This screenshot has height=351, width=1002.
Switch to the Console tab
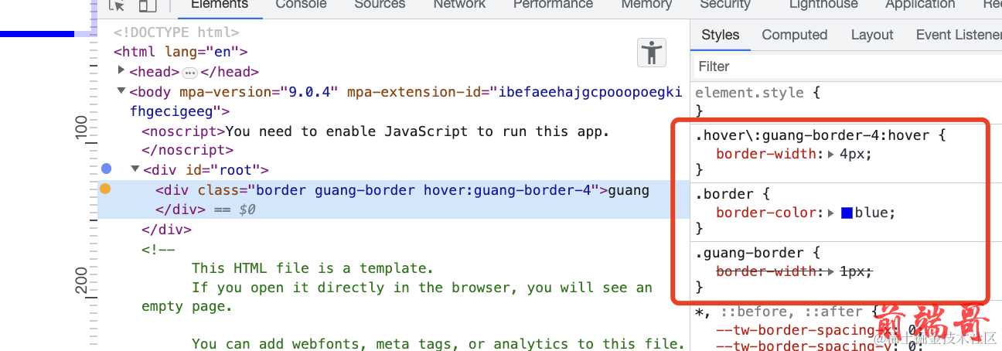coord(301,5)
